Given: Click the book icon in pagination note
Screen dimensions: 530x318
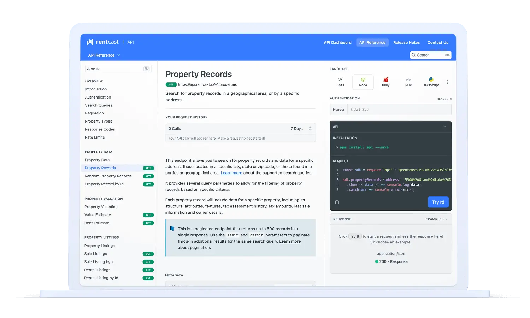Looking at the screenshot, I should pyautogui.click(x=172, y=229).
